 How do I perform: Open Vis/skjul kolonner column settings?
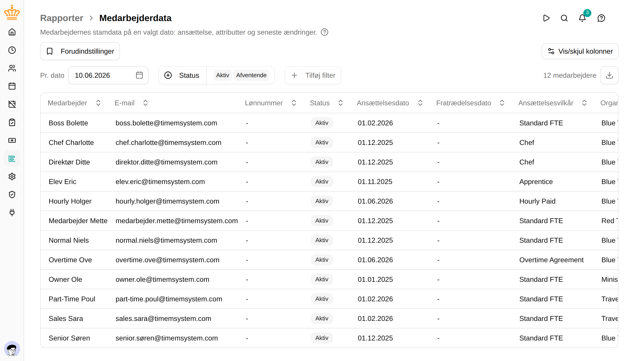pyautogui.click(x=580, y=51)
